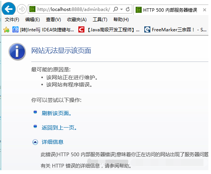
Task: Click the FreeMarker bookmark favicon
Action: [x=147, y=29]
